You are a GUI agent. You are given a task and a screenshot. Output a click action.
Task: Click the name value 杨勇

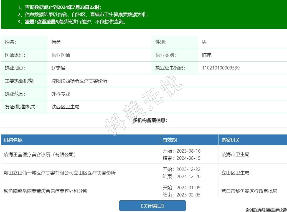56,42
